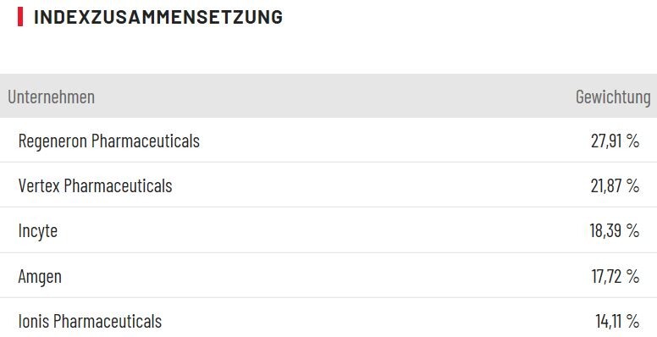This screenshot has width=657, height=337.
Task: Open the Ionis Pharmaceuticals entry
Action: point(90,321)
